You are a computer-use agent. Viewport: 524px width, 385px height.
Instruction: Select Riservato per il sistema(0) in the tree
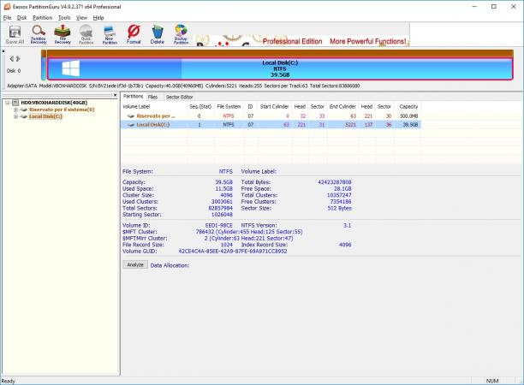62,110
